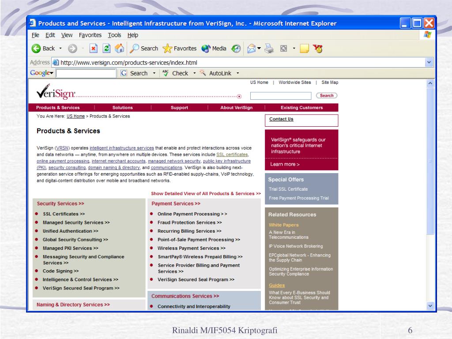
Task: Click the Messenger icon in the toolbar
Action: [318, 49]
